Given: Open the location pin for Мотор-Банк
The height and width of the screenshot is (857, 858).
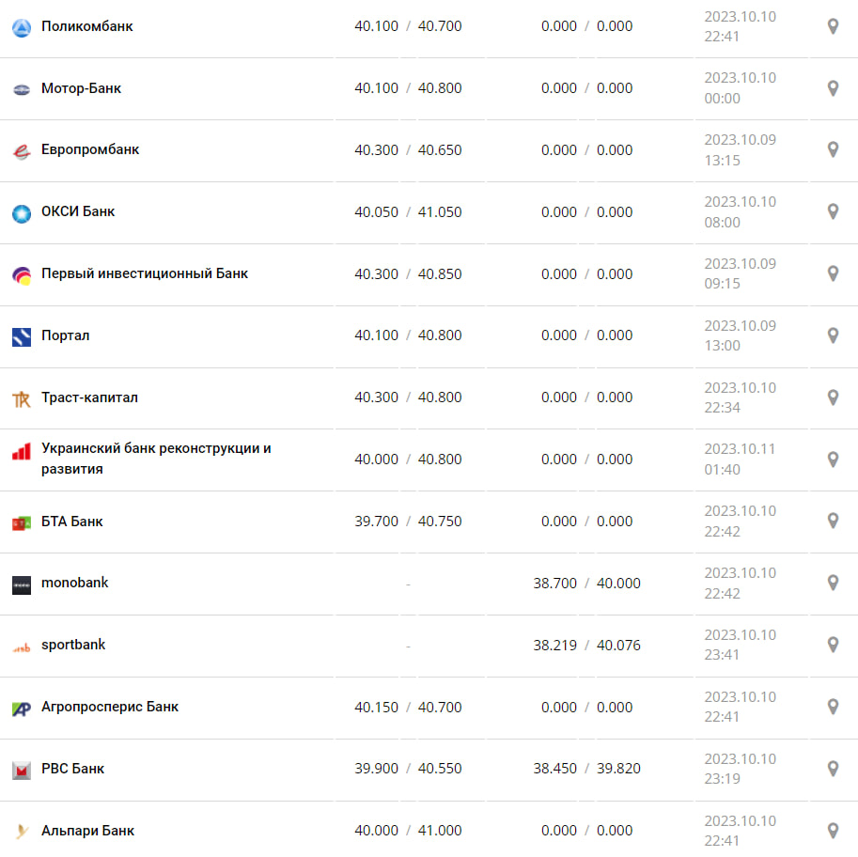Looking at the screenshot, I should [832, 88].
